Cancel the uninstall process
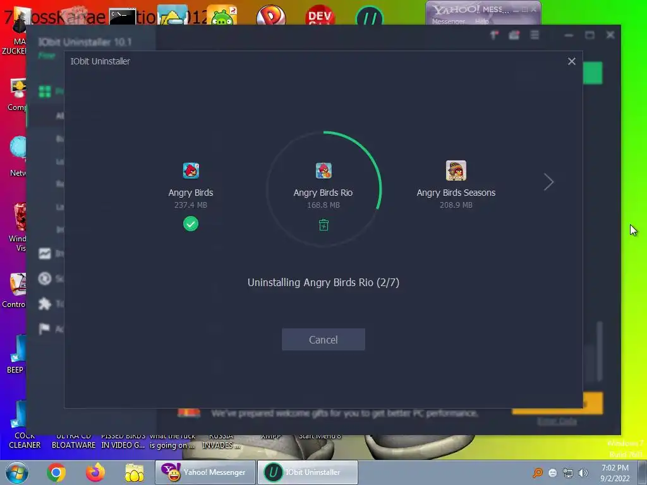This screenshot has width=647, height=485. 323,339
